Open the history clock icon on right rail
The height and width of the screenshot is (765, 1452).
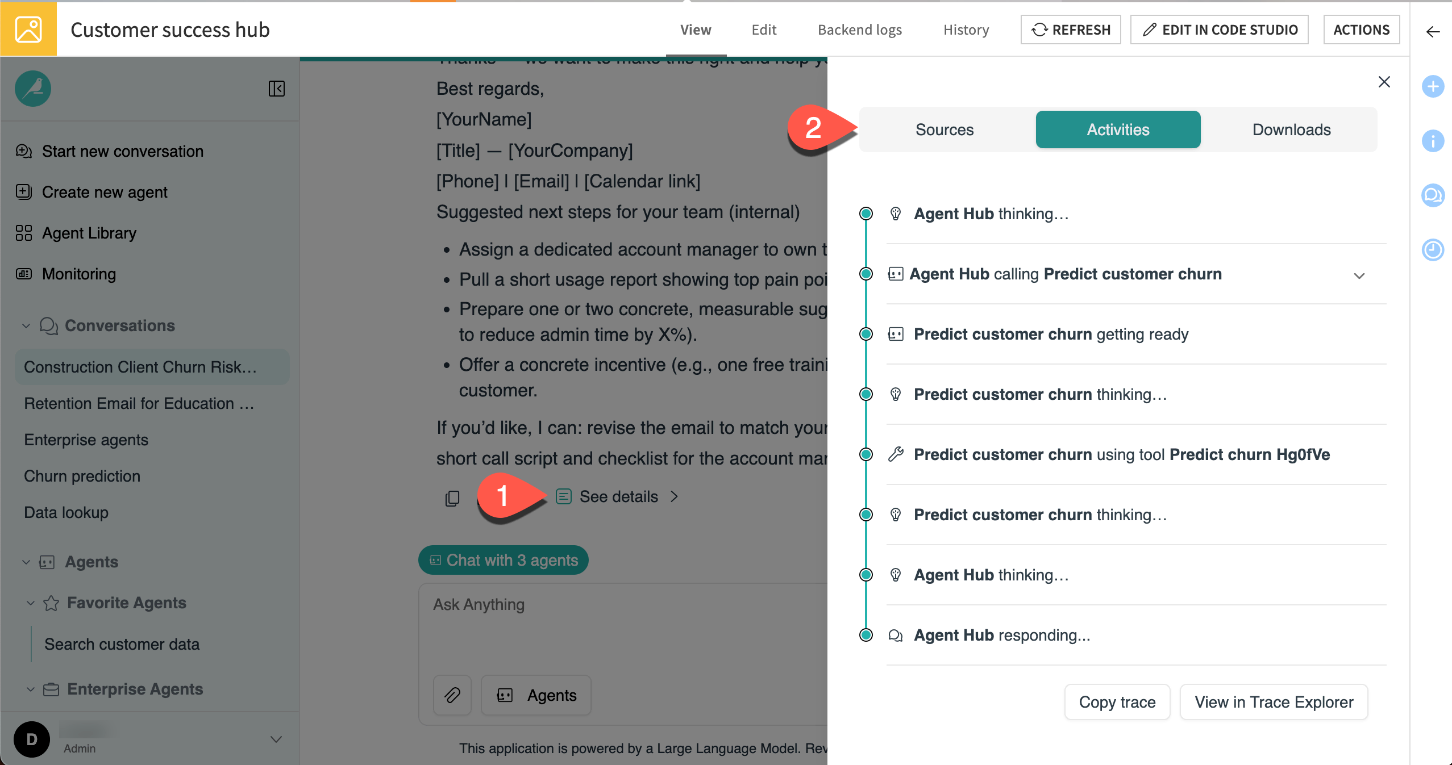[x=1433, y=249]
